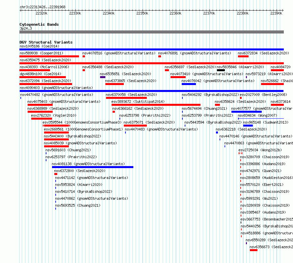This screenshot has width=293, height=263.
Task: Open nsv6372800 (Sedlazeck2020) variant
Action: pos(80,171)
